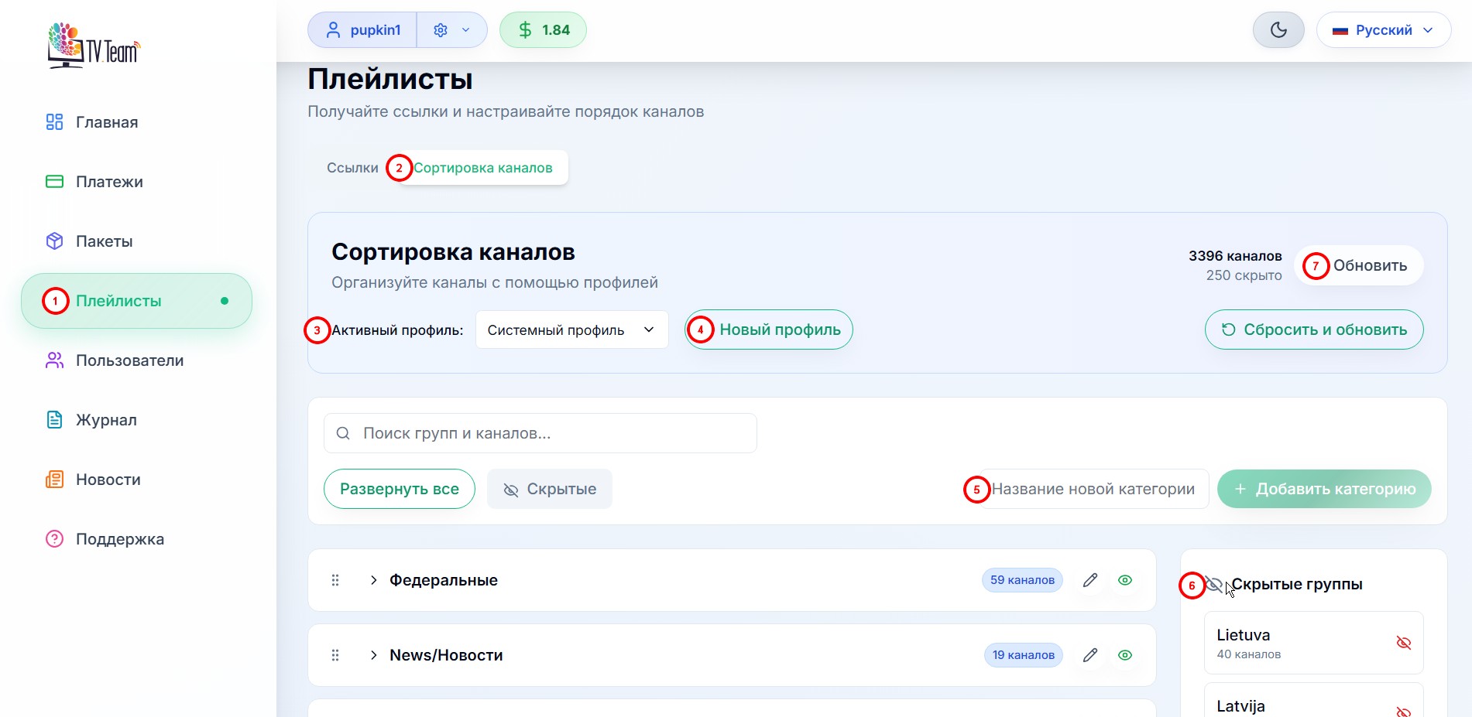
Task: Click the Сбросить и обновить button
Action: pyautogui.click(x=1313, y=329)
